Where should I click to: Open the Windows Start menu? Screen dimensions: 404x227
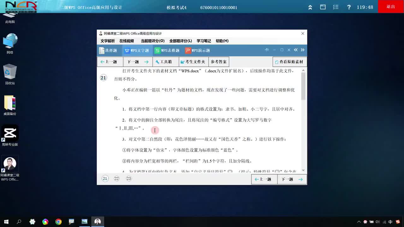click(6, 222)
